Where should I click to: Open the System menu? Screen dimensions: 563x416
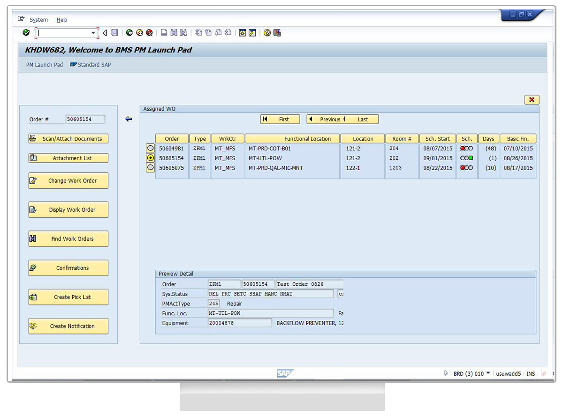[38, 20]
